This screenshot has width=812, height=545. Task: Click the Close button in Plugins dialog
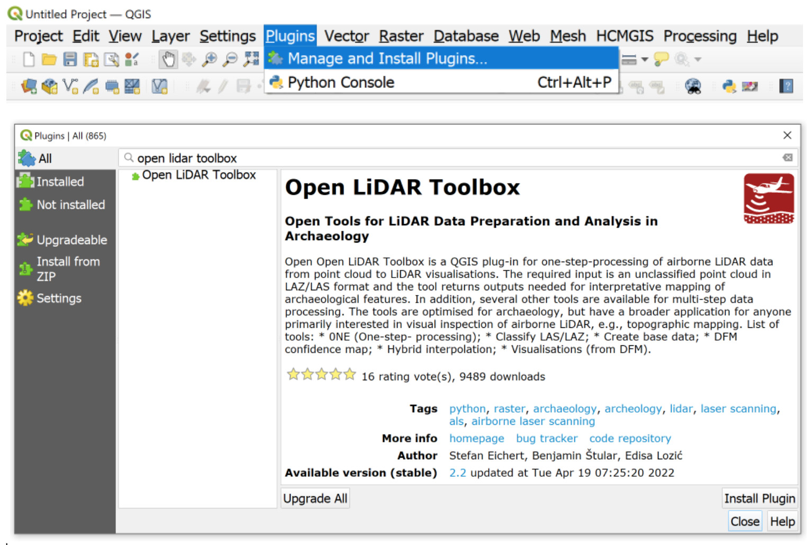coord(745,522)
